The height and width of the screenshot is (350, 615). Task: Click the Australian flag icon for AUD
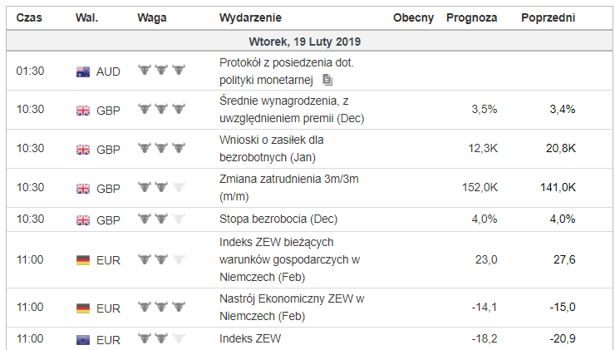pyautogui.click(x=83, y=71)
